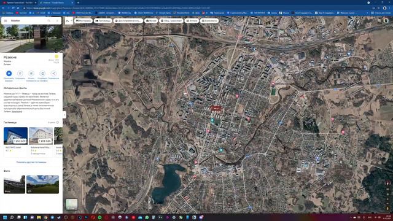This screenshot has height=221, width=393.
Task: Click the red Rēzekne location marker on map
Action: [x=216, y=108]
